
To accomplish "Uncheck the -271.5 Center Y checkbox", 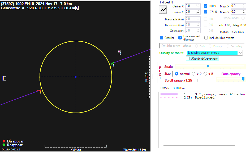I will pyautogui.click(x=205, y=12).
